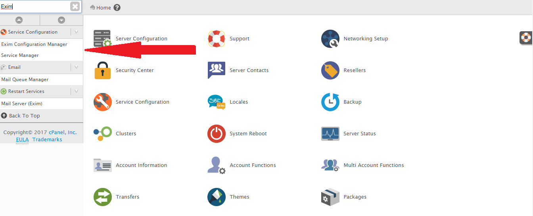Click the Networking Setup text label
Screen dimensions: 533x216
click(x=366, y=39)
